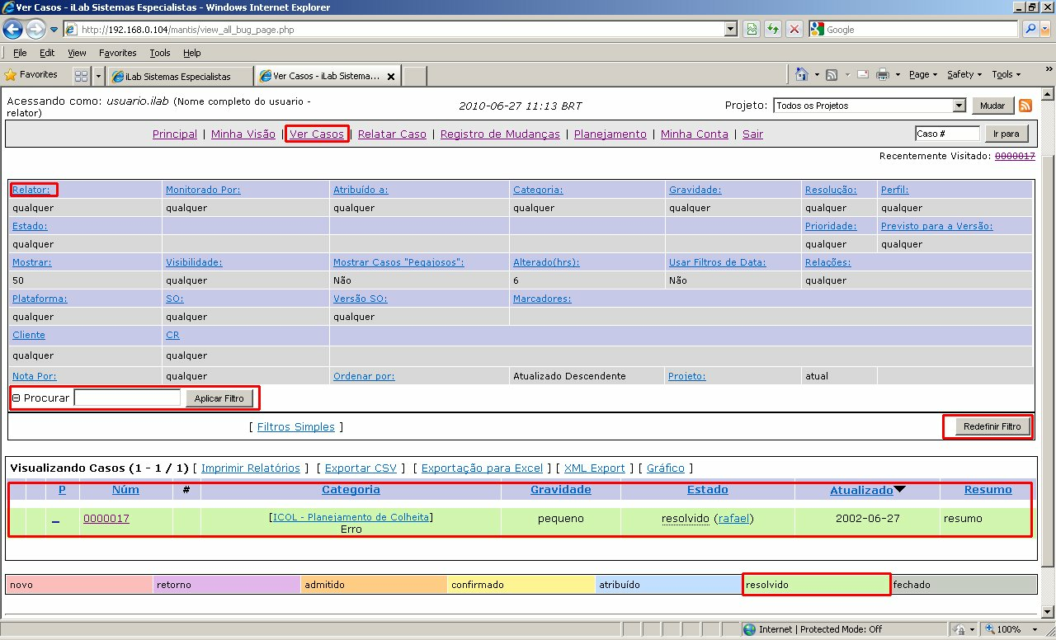Click the minus priority icon for case 0000017

point(56,520)
